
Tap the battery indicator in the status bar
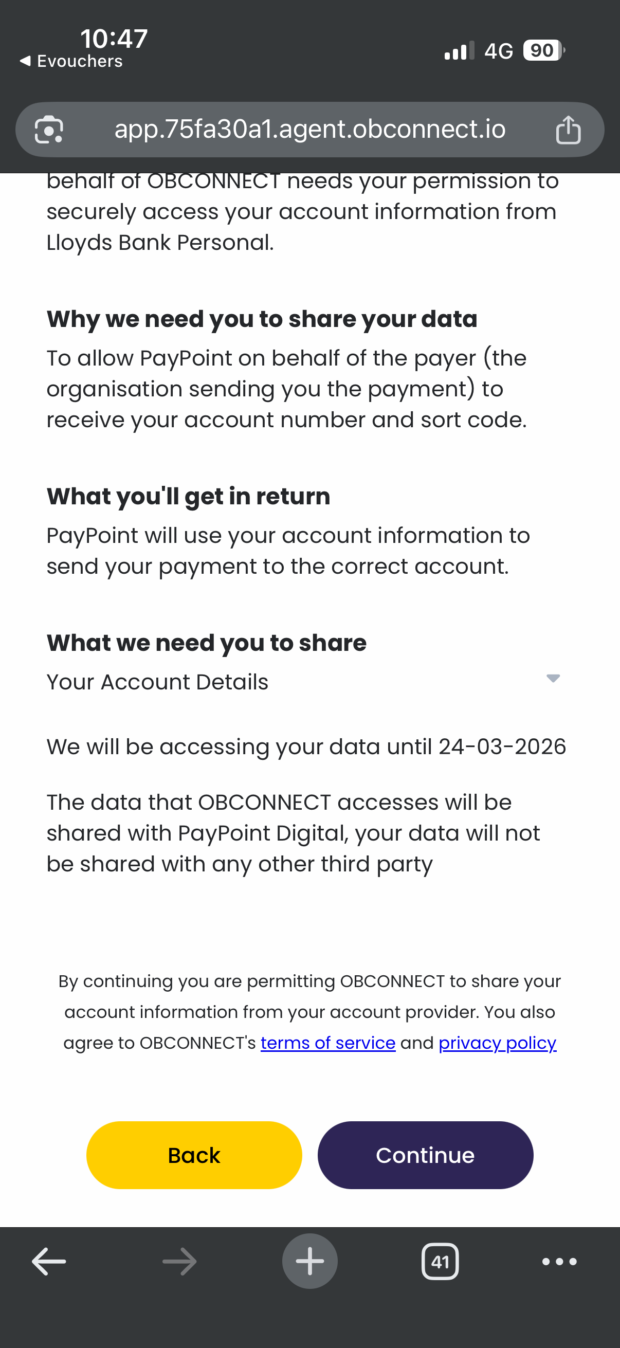[543, 51]
